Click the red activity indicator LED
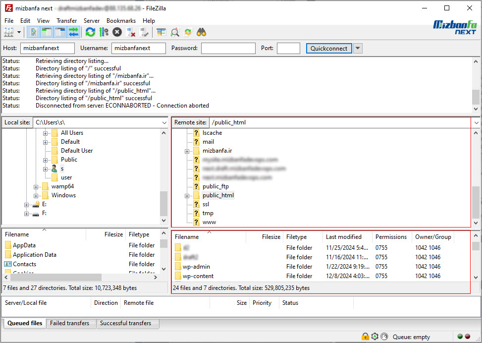Image resolution: width=482 pixels, height=343 pixels. click(x=468, y=337)
